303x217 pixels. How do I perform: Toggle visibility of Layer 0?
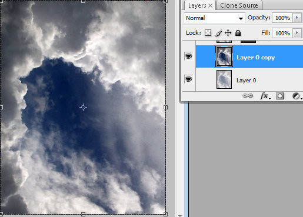189,79
